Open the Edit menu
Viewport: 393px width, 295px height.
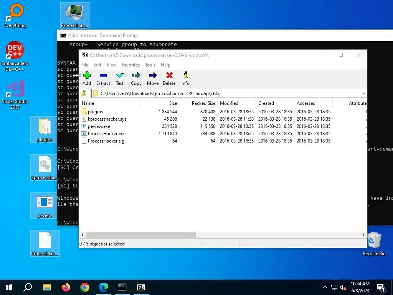(97, 65)
